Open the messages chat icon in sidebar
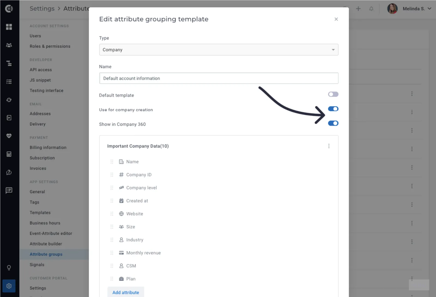 tap(9, 190)
